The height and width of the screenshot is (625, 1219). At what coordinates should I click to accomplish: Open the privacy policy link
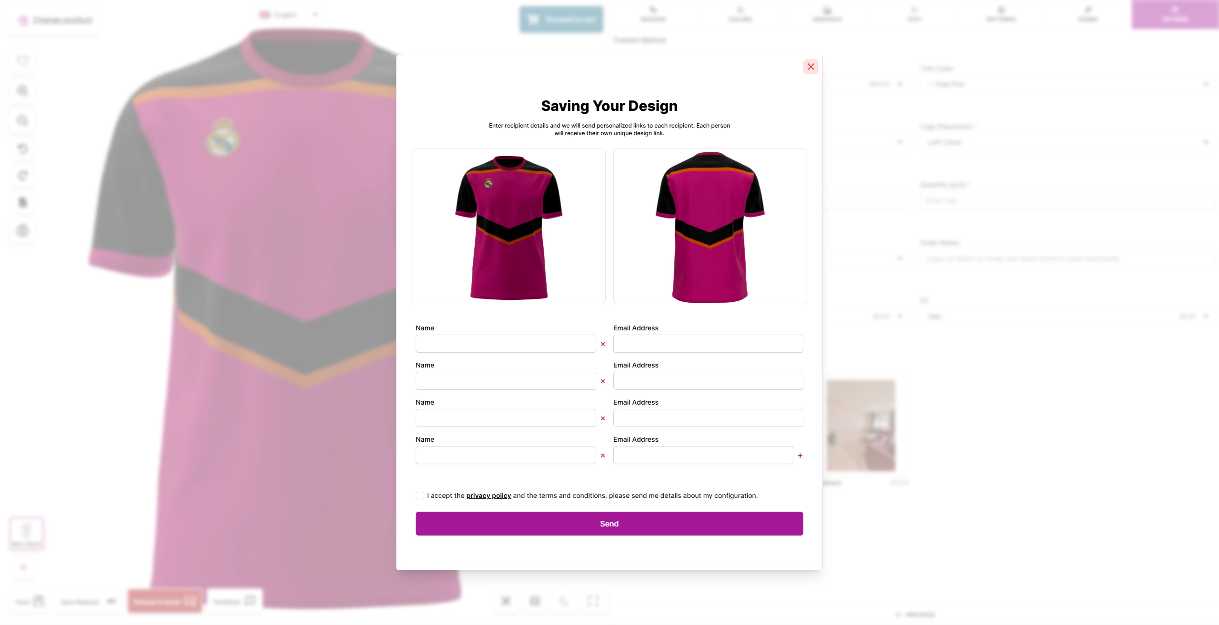(488, 496)
